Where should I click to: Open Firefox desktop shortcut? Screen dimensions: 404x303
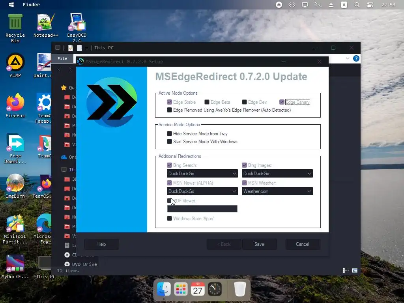[x=15, y=106]
